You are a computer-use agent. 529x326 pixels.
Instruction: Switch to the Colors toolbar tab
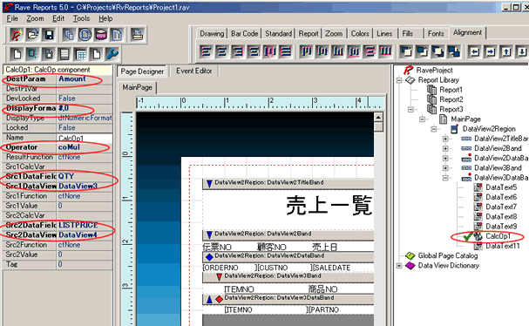360,34
